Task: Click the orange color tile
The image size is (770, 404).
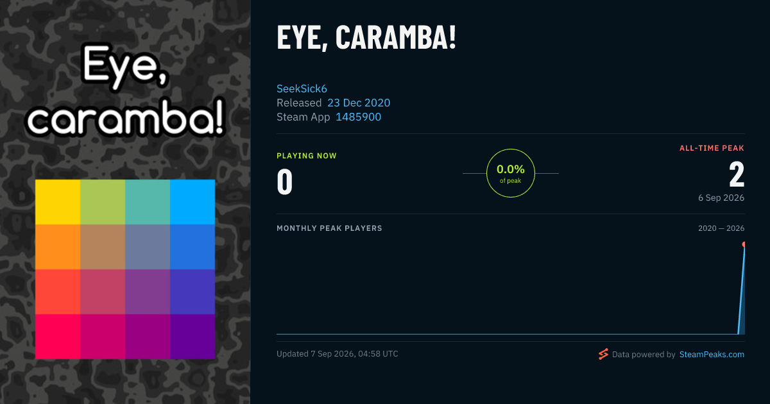Action: (x=58, y=247)
